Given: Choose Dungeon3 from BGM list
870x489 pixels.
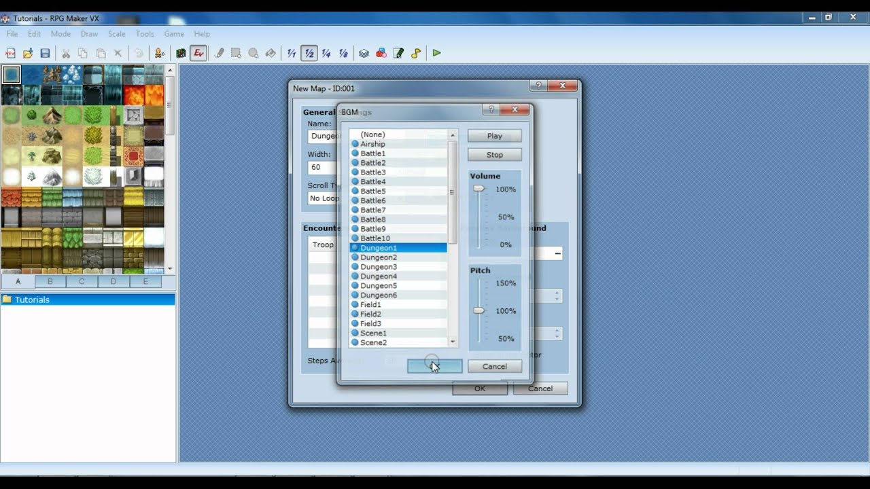Looking at the screenshot, I should 398,267.
